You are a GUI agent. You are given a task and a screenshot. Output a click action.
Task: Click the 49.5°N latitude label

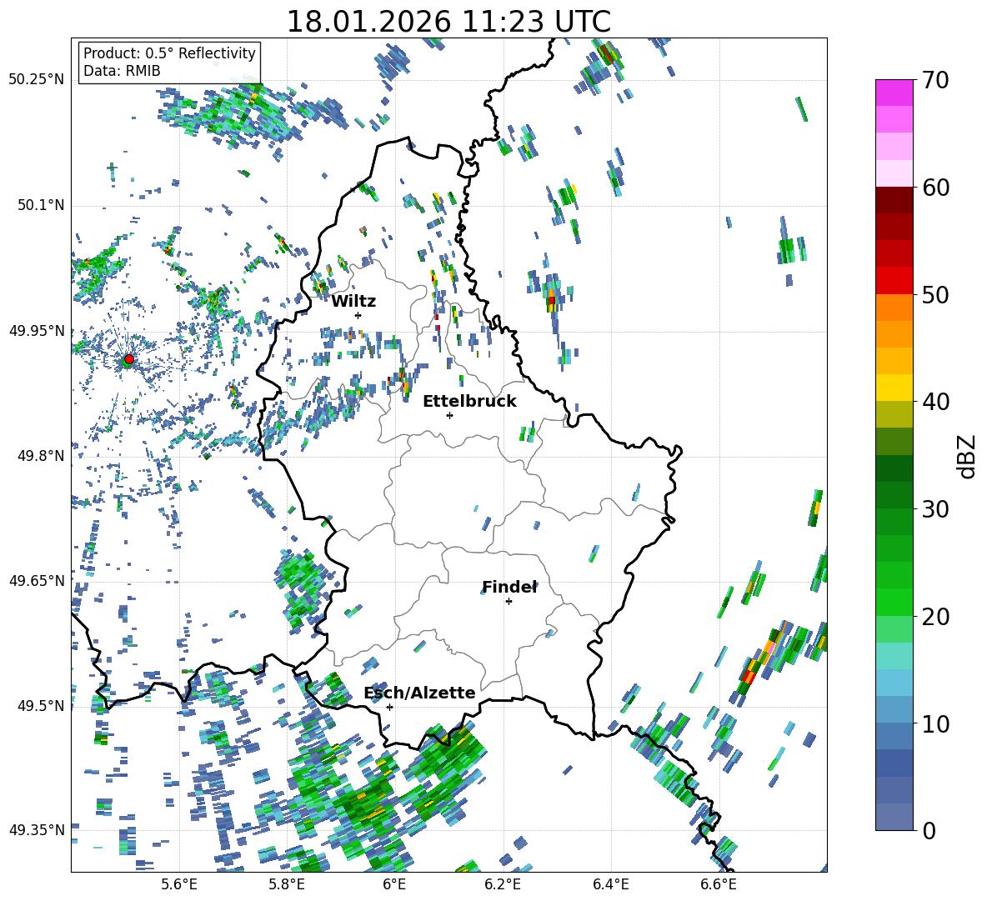[x=41, y=705]
